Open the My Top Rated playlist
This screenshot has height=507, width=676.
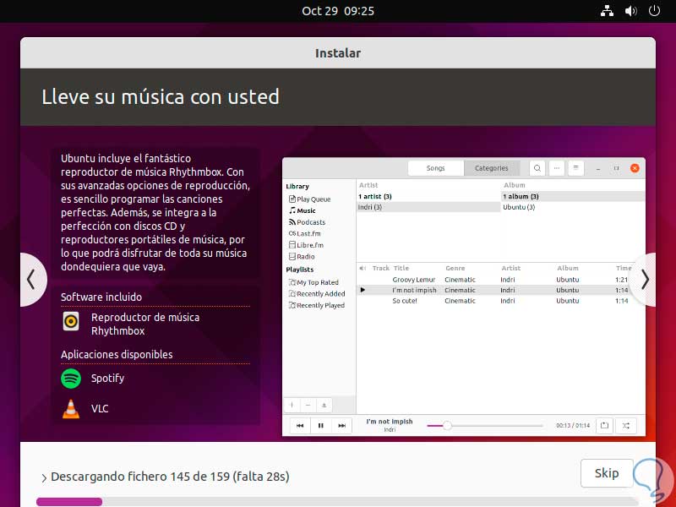click(x=313, y=282)
